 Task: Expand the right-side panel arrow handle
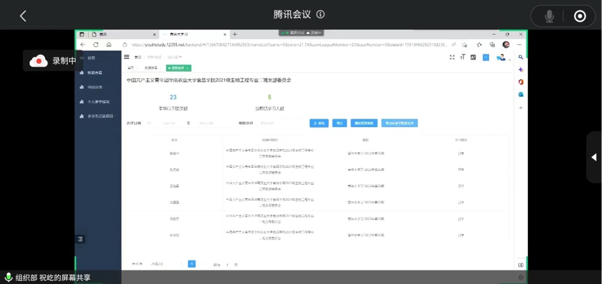pos(593,157)
